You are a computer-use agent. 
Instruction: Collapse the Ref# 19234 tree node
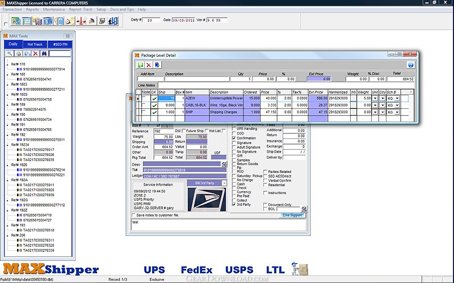[x=7, y=145]
